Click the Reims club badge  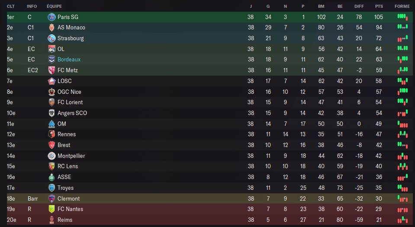point(51,220)
